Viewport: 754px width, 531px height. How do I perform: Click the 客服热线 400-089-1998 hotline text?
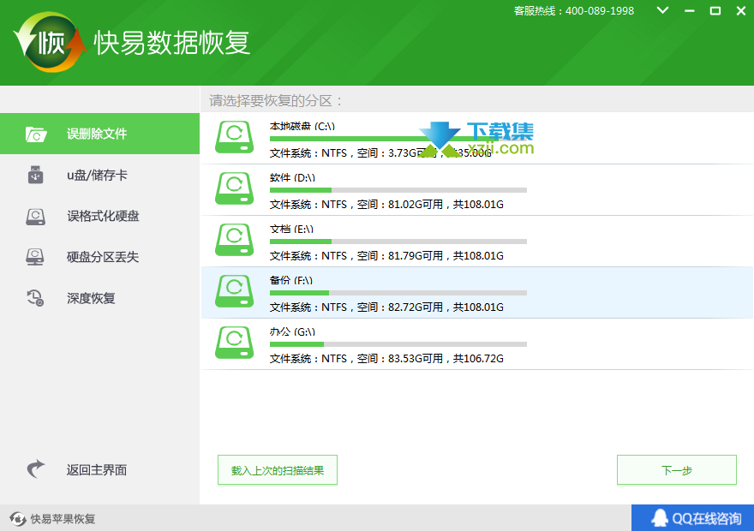pos(574,11)
